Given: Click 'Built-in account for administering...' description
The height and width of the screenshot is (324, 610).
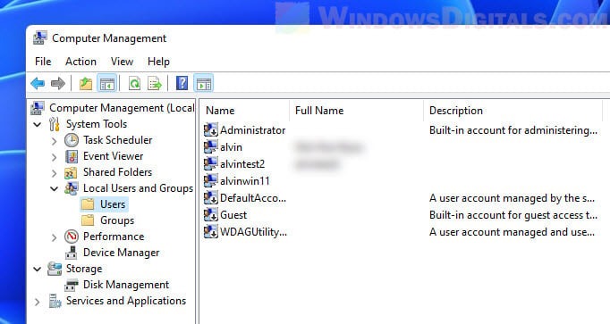Looking at the screenshot, I should tap(513, 130).
